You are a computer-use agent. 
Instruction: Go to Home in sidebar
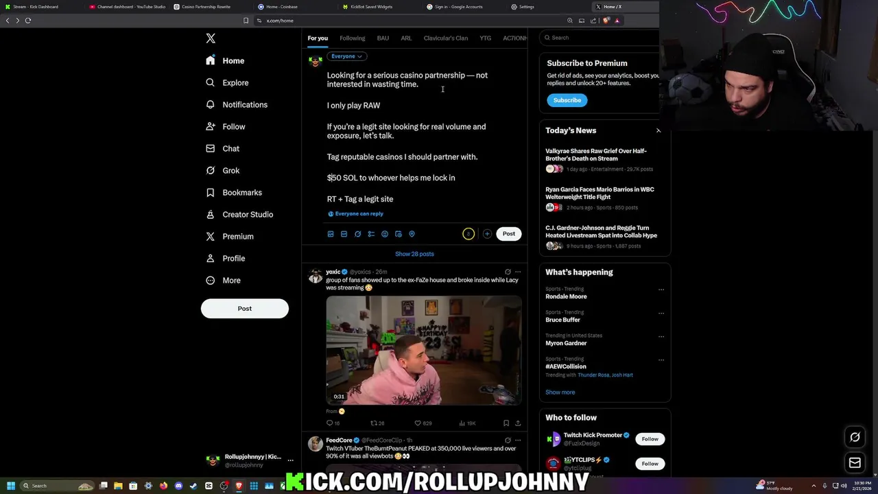tap(225, 60)
